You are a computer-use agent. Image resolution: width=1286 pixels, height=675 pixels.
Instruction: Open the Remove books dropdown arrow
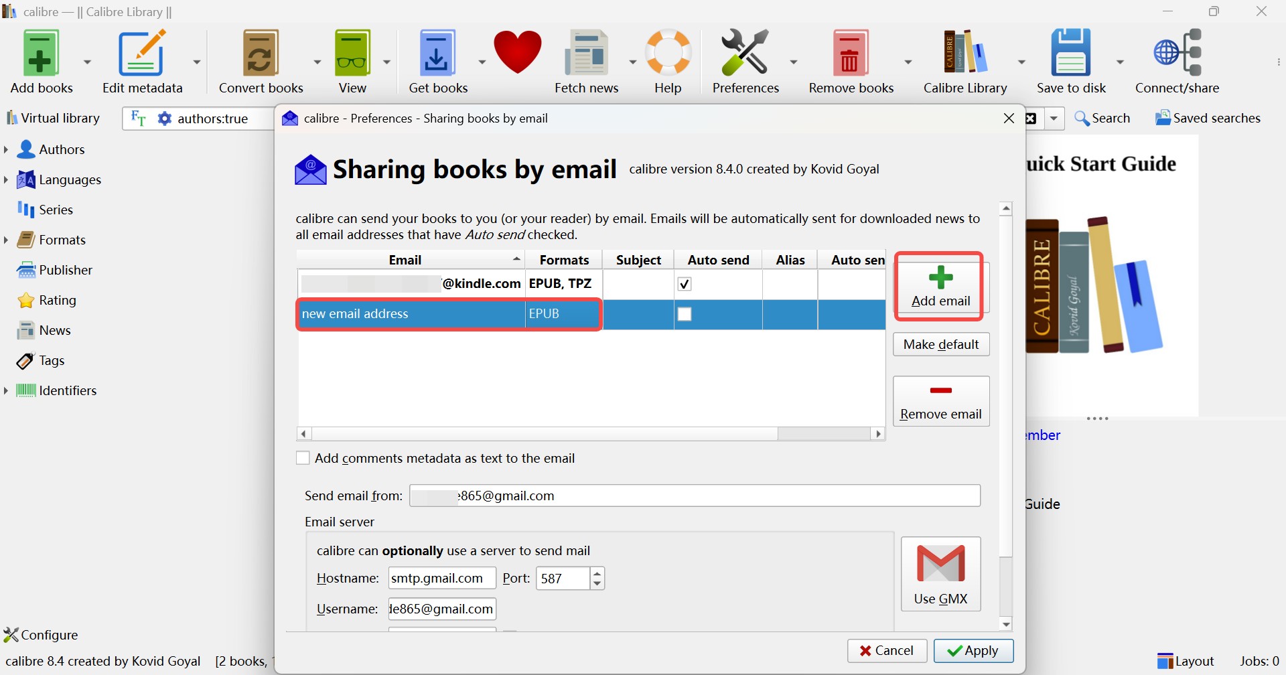[x=908, y=62]
